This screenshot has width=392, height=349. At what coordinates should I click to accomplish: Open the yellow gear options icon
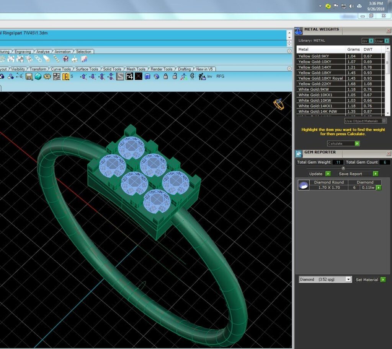pos(47,76)
